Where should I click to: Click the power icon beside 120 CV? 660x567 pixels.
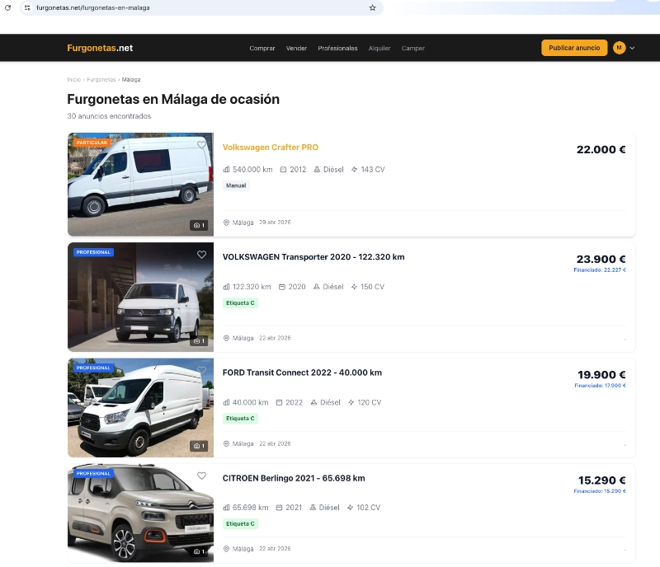[x=351, y=402]
